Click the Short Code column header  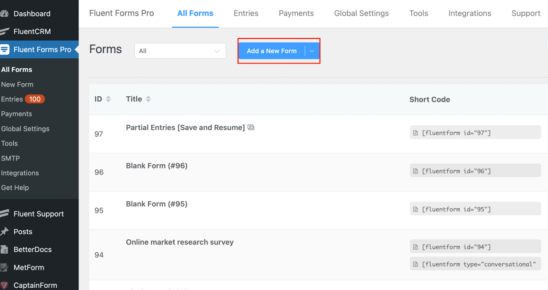[429, 99]
